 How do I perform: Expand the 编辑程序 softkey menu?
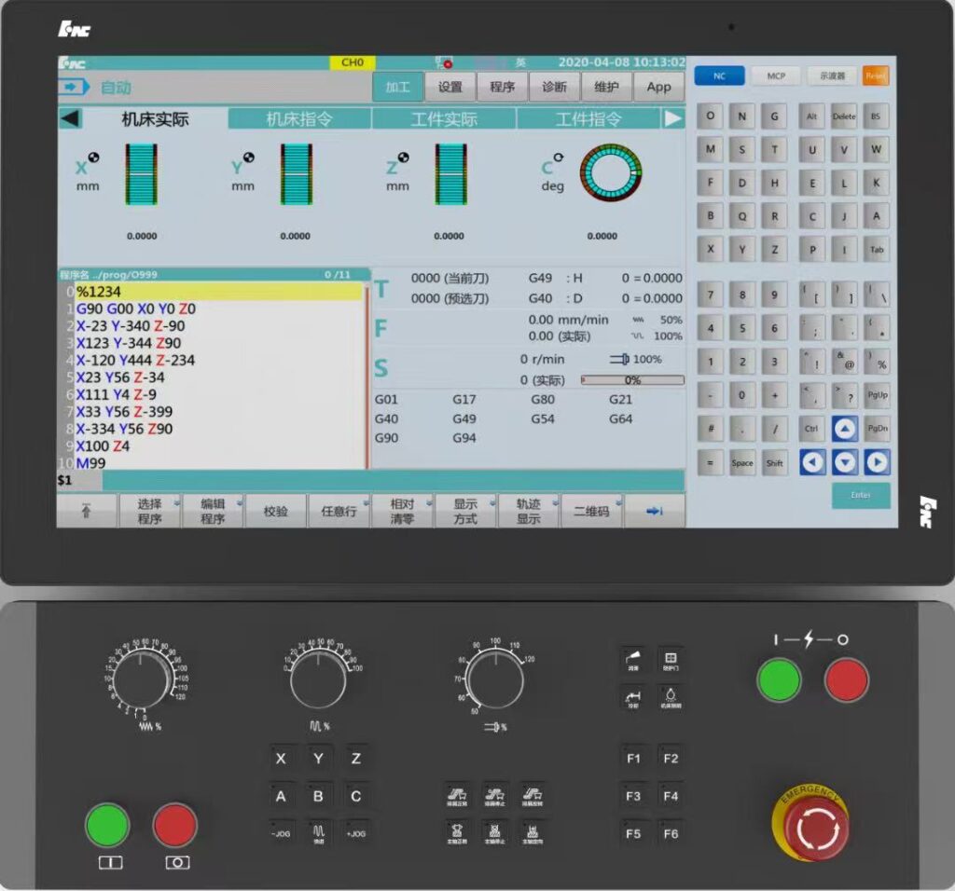tap(213, 511)
